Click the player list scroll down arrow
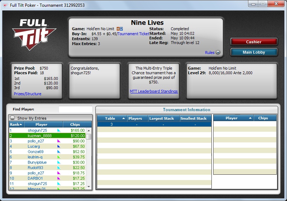This screenshot has width=287, height=201. coord(89,187)
